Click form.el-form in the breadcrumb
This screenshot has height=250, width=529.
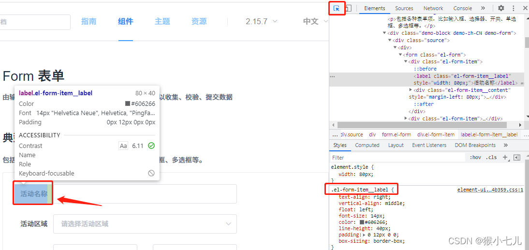pos(397,134)
